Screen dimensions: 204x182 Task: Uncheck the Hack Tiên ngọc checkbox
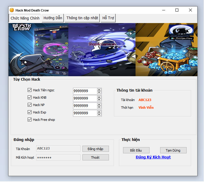29,90
